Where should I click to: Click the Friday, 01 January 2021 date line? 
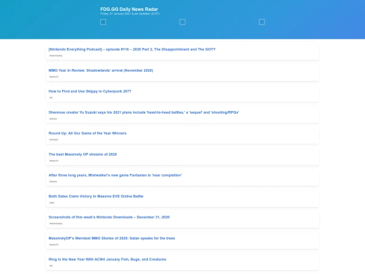[x=130, y=14]
